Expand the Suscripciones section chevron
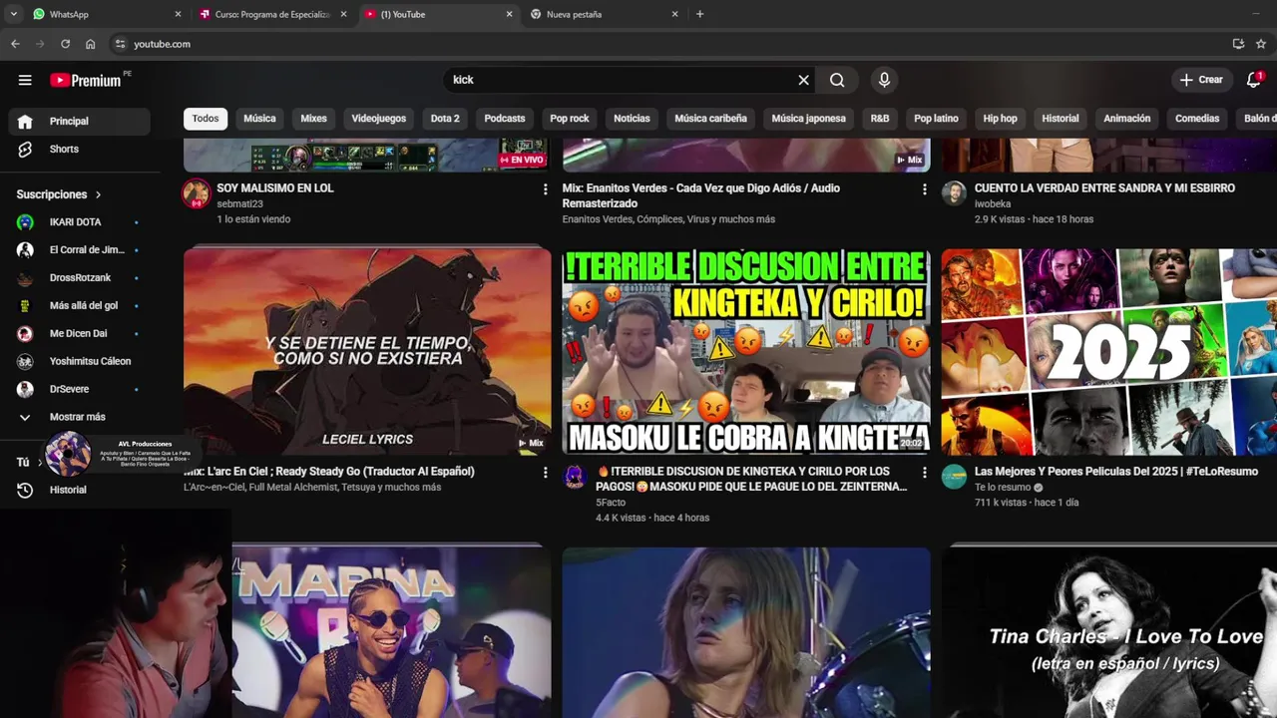The width and height of the screenshot is (1277, 718). [x=98, y=194]
